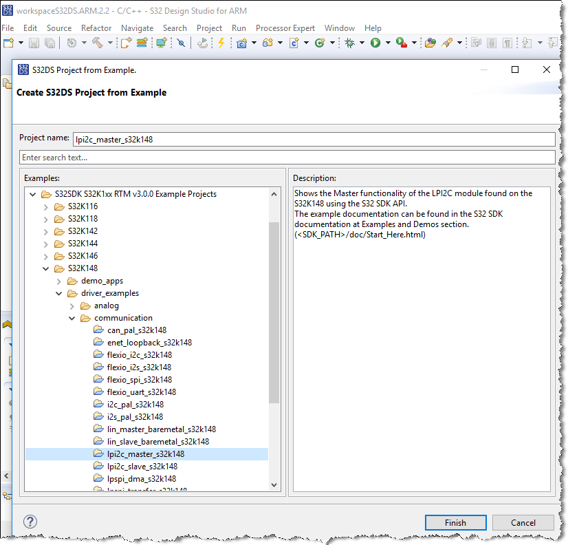Click the Save All toolbar icon
Screen dimensions: 568x545
(x=50, y=43)
